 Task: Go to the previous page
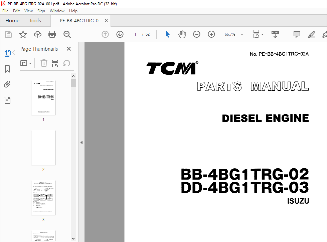105,34
